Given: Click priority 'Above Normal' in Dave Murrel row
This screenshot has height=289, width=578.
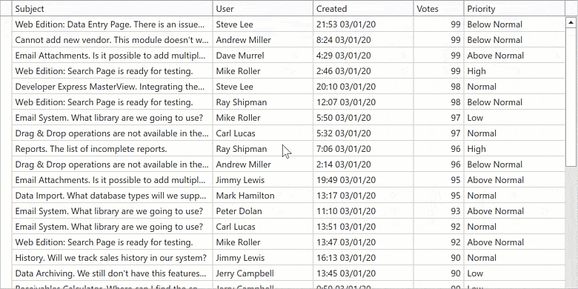Looking at the screenshot, I should pyautogui.click(x=514, y=56).
